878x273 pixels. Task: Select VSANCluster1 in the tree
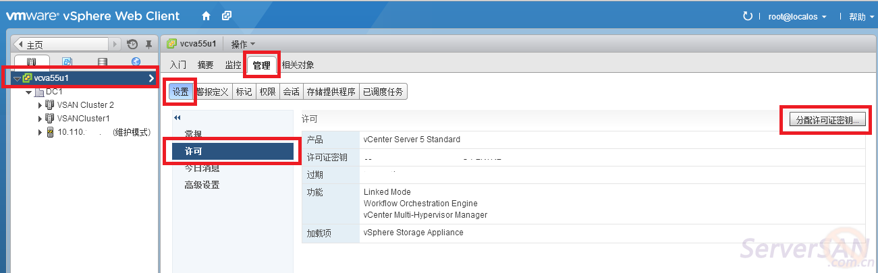click(x=83, y=119)
